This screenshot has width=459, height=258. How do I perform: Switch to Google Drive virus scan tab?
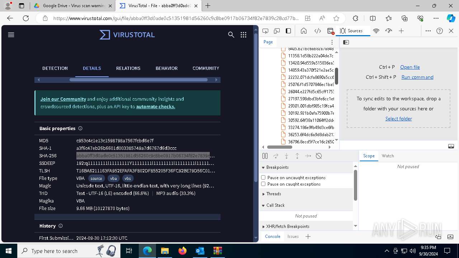click(x=73, y=6)
